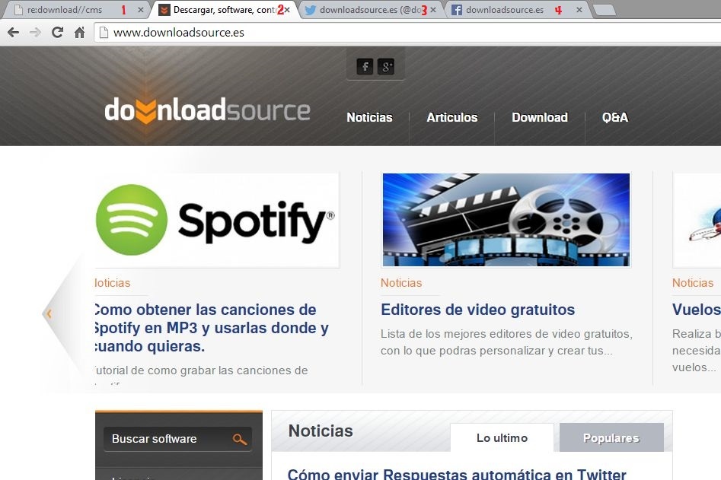Open a new browser tab
721x480 pixels.
(x=605, y=10)
